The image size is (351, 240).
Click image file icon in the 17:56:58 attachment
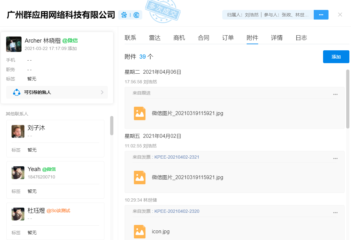pos(140,113)
